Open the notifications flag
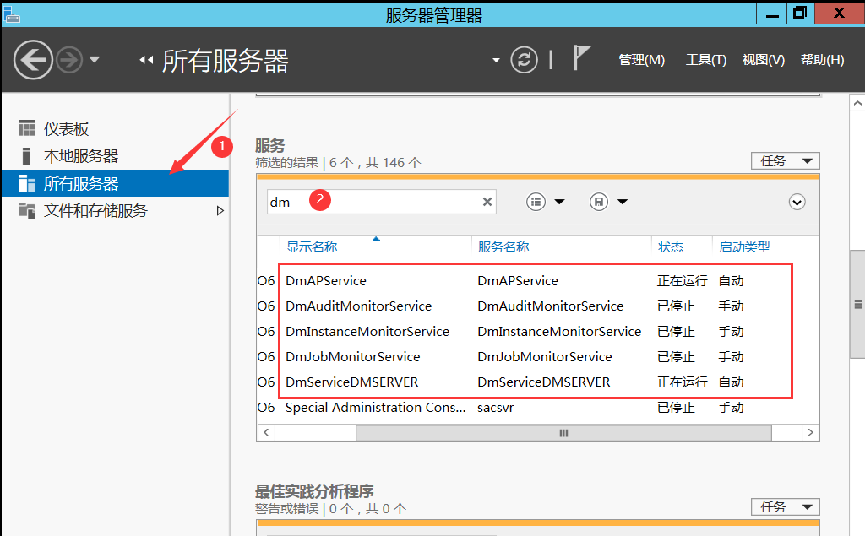865x536 pixels. click(x=581, y=58)
